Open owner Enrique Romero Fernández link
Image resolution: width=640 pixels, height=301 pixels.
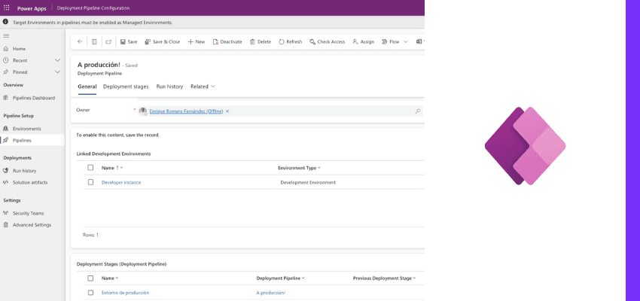tap(186, 111)
